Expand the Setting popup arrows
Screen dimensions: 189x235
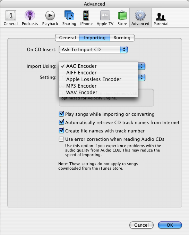142,77
